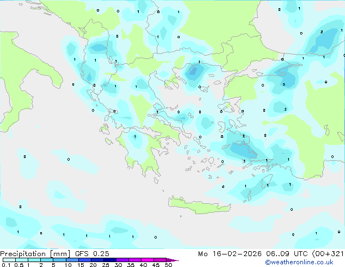The image size is (345, 267).
Task: Click the 35–40 mm violet legend swatch
Action: click(134, 260)
